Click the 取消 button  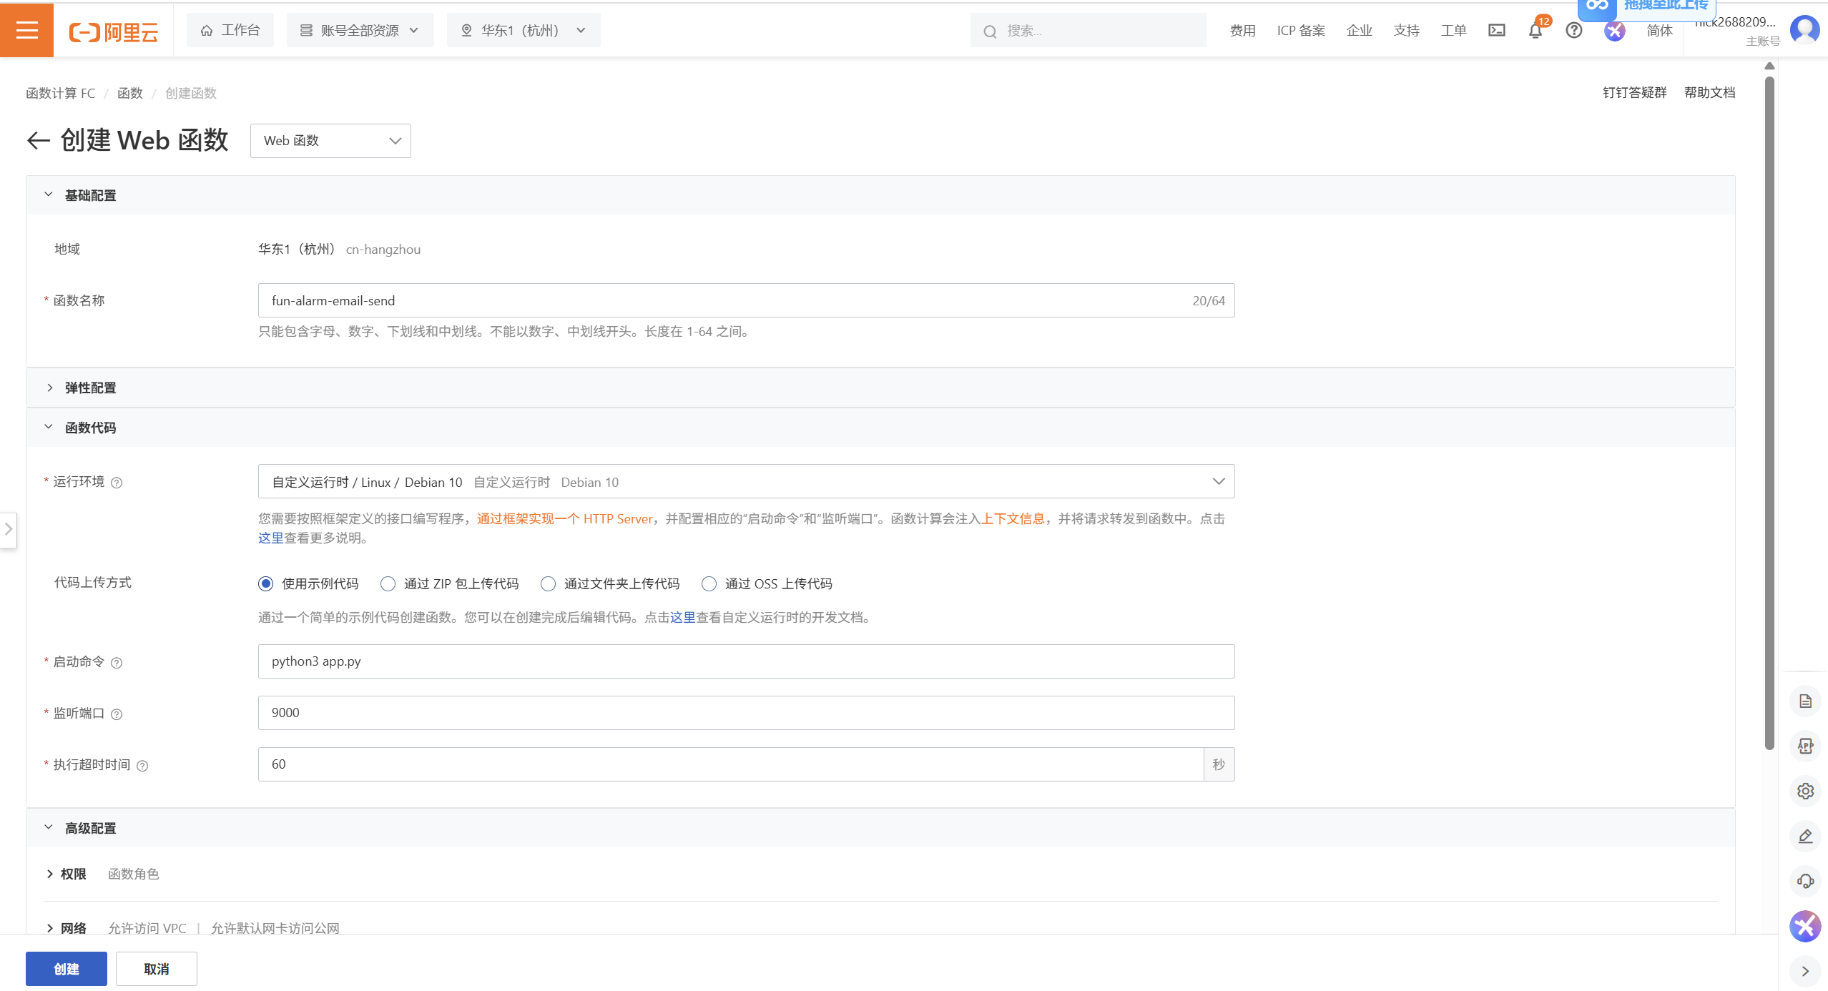click(x=157, y=969)
